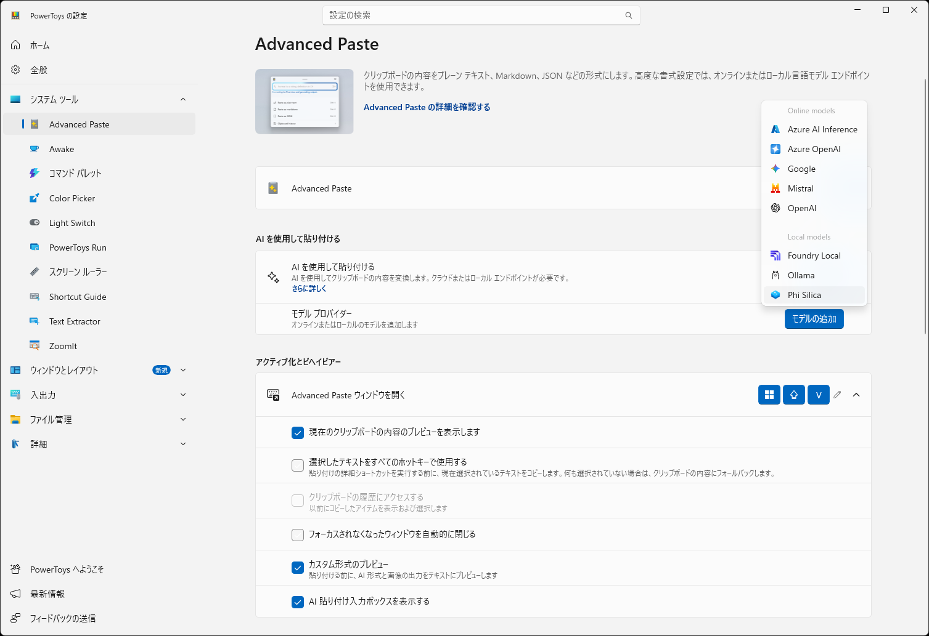929x636 pixels.
Task: Click the vertical scrollbar on right
Action: coord(925,206)
